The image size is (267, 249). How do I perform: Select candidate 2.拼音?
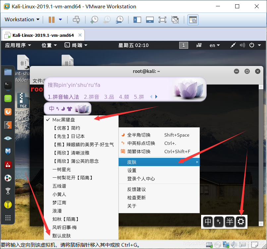click(x=91, y=97)
